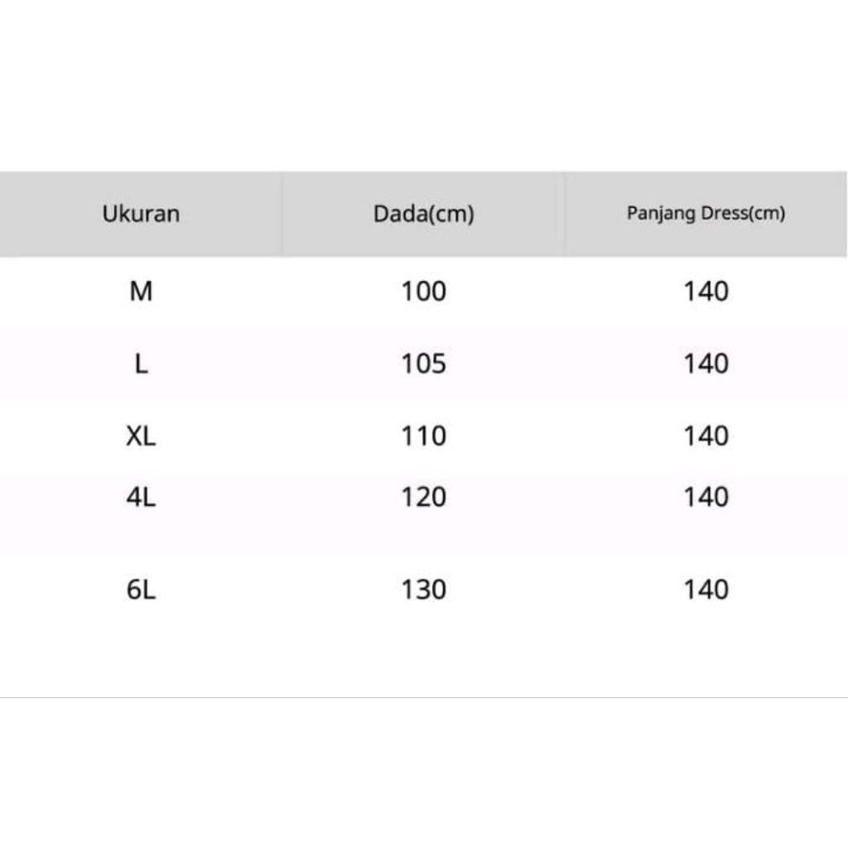Select the Dada(cm) column header
This screenshot has height=848, width=848.
423,214
